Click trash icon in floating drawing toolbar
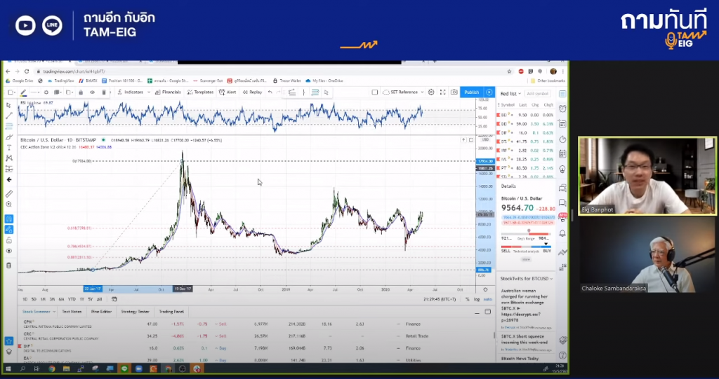The height and width of the screenshot is (379, 719). (104, 92)
